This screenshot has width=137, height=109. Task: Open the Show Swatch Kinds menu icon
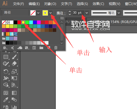click(x=27, y=48)
